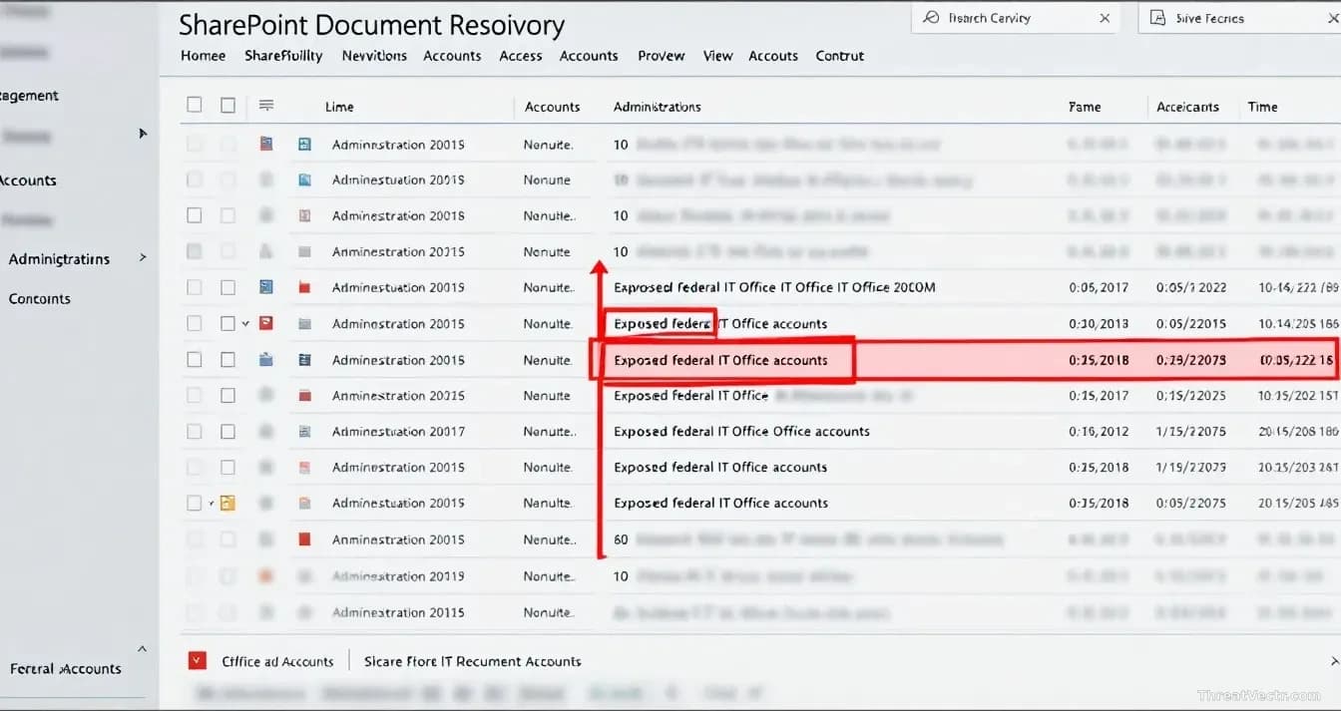
Task: Click description text ending in 20COM
Action: tap(775, 287)
